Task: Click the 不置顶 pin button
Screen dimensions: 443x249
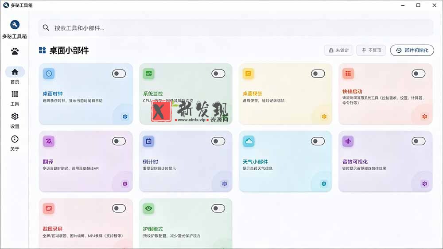Action: pos(371,51)
